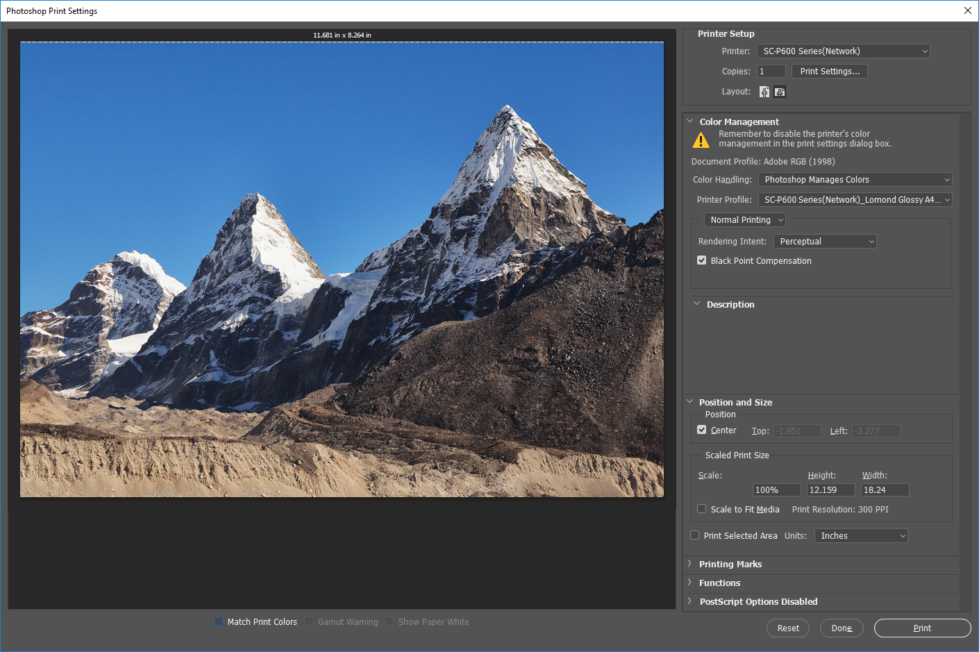The image size is (979, 652).
Task: Enable Scale to Fit Media
Action: [701, 508]
